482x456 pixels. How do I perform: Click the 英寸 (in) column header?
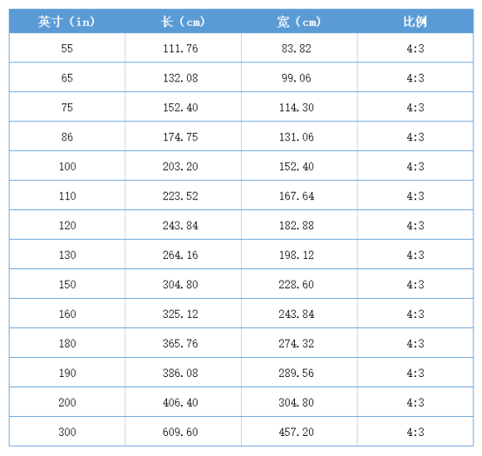(67, 22)
